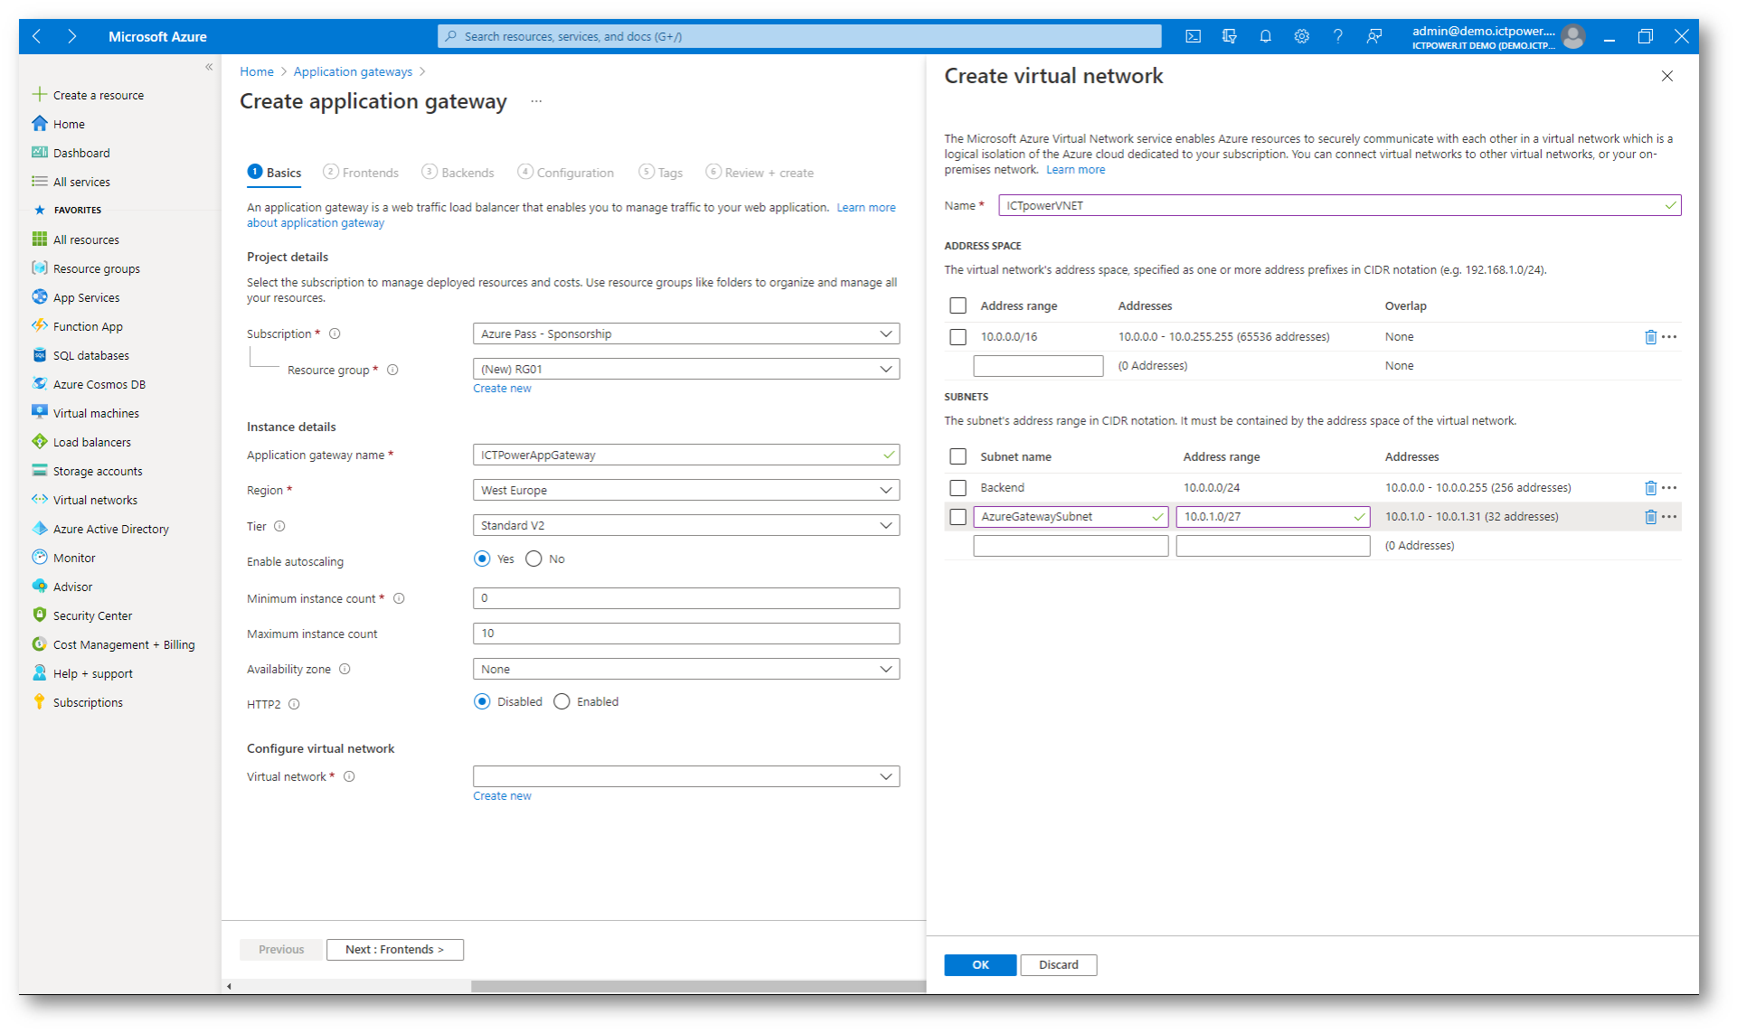
Task: Open Virtual machines in sidebar
Action: tap(86, 413)
